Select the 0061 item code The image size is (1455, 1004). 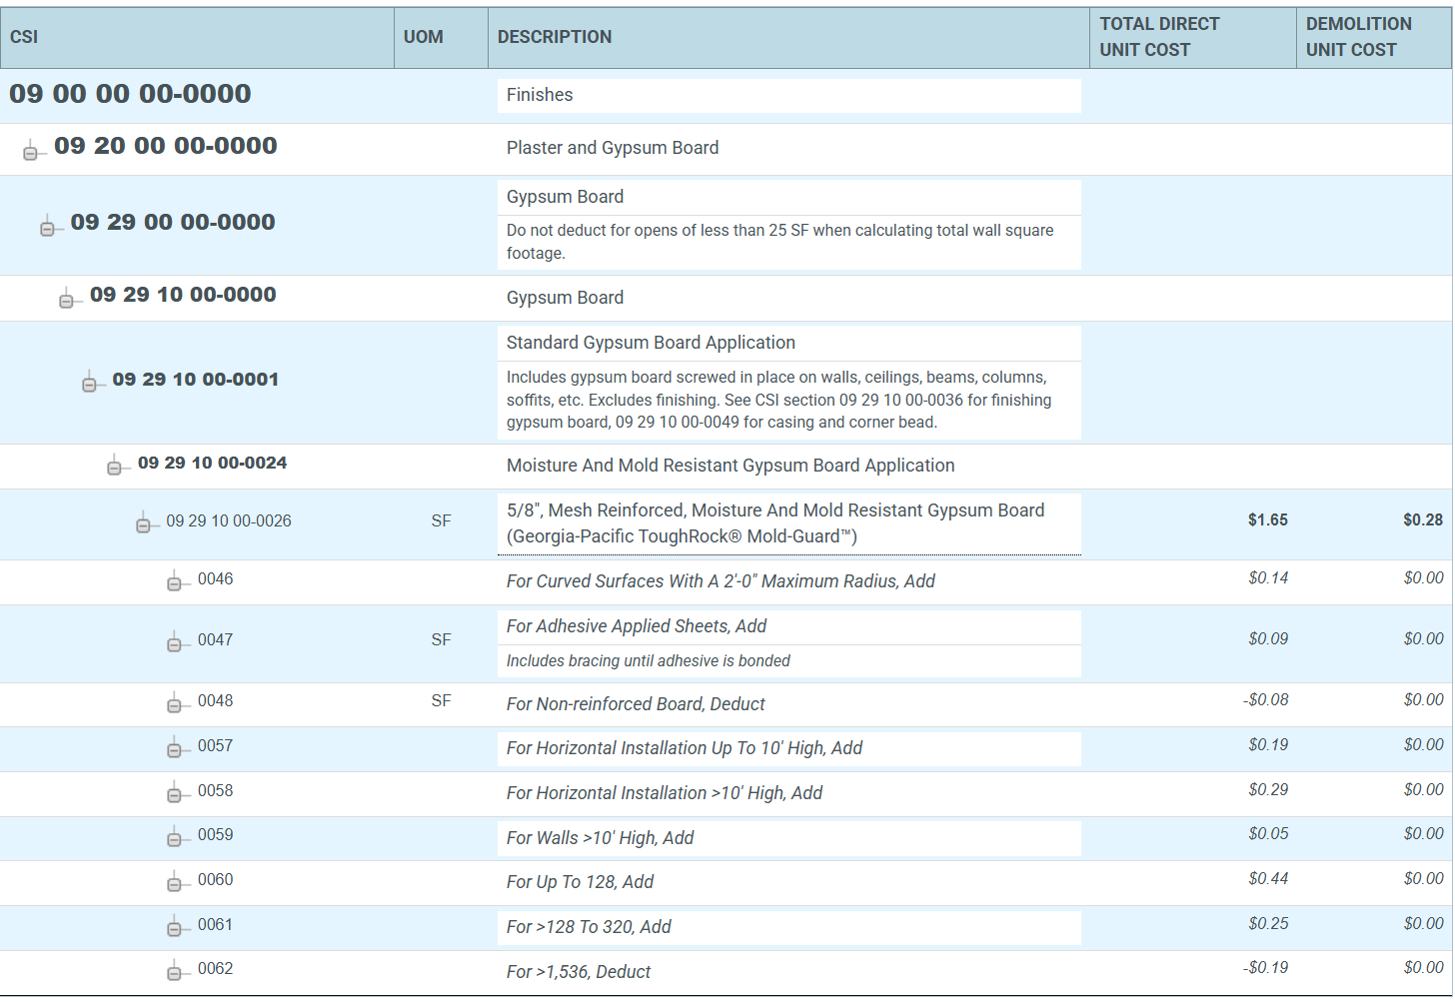(215, 924)
